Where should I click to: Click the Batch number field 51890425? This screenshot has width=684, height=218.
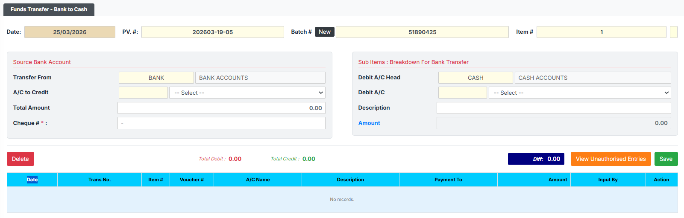tap(422, 32)
